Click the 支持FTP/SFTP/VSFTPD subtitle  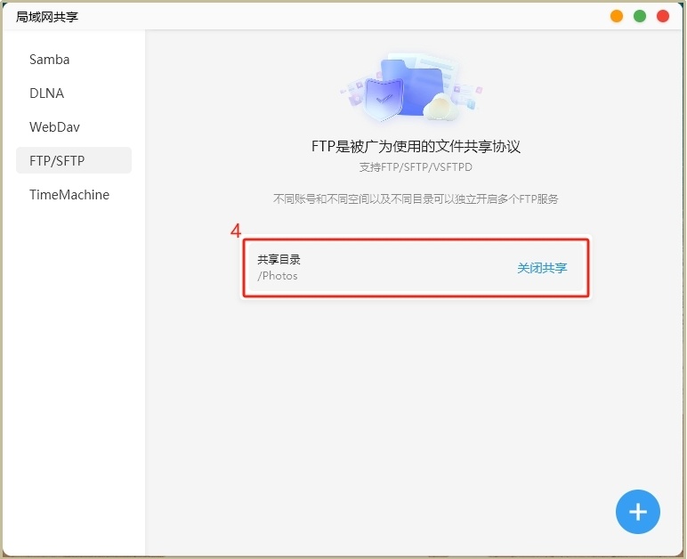click(x=416, y=167)
